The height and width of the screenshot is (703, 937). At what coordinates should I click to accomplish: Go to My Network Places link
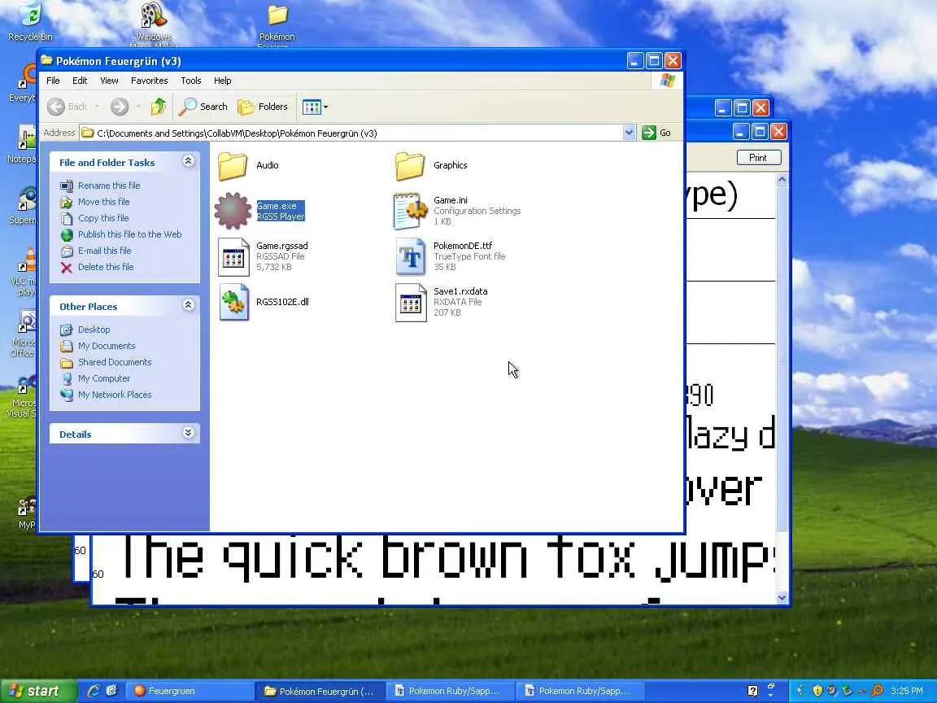coord(115,395)
